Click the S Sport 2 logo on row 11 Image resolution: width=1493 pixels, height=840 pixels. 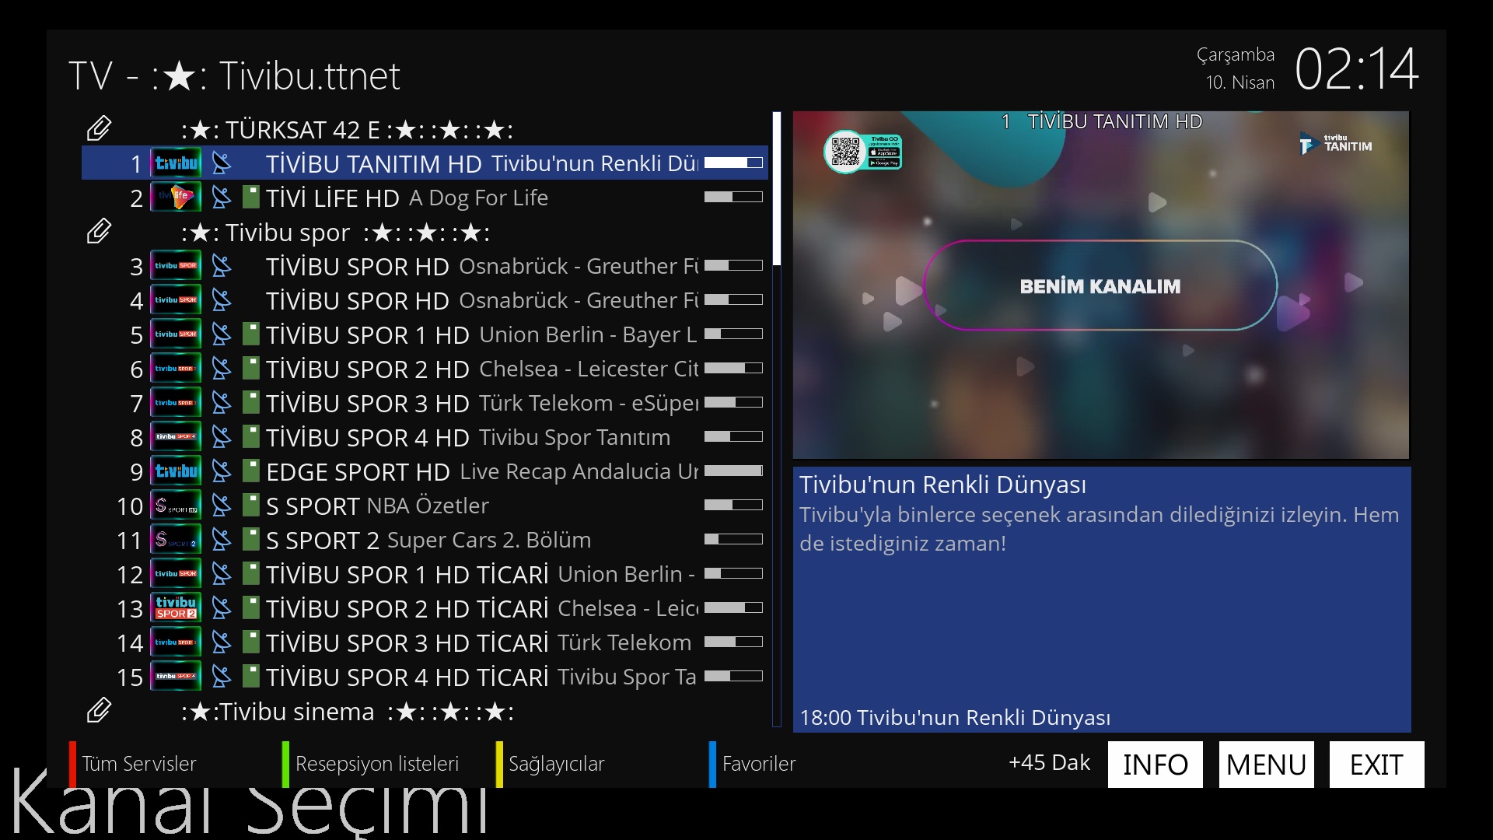click(176, 540)
